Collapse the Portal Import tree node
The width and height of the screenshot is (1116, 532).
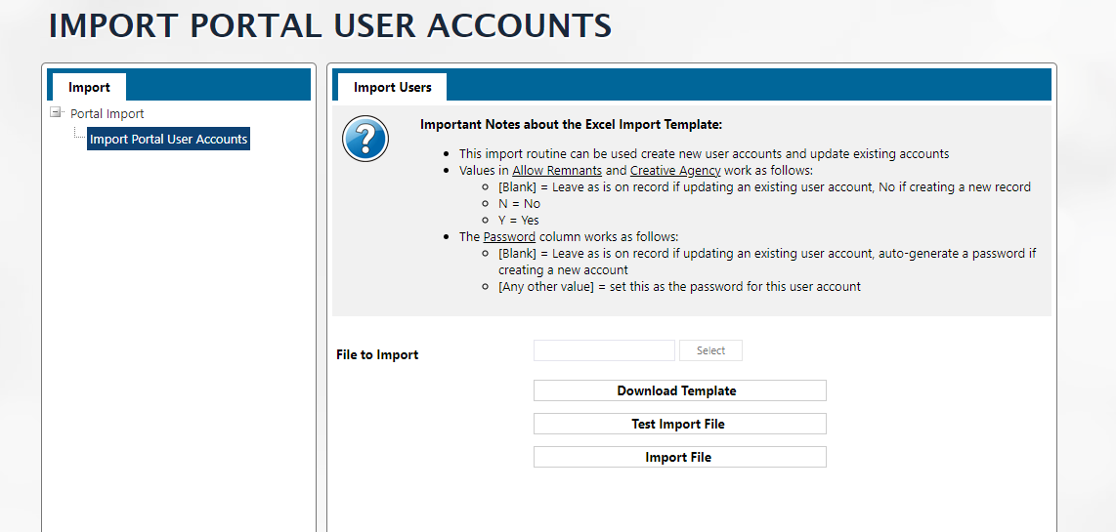pyautogui.click(x=57, y=113)
